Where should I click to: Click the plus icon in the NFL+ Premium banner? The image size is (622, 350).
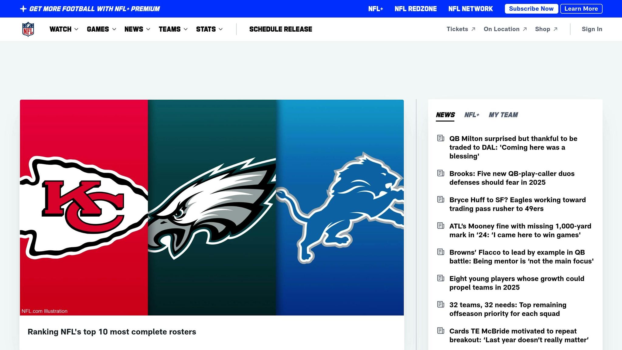(x=23, y=9)
